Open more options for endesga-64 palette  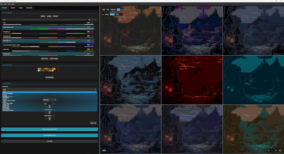click(x=92, y=40)
